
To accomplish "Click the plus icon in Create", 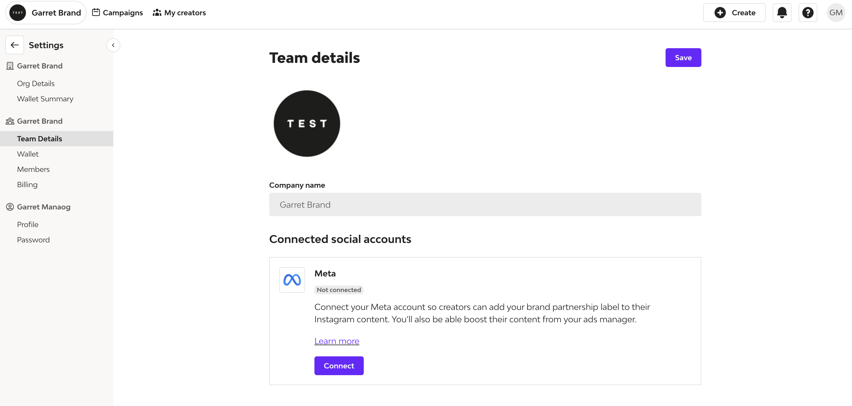I will 720,13.
